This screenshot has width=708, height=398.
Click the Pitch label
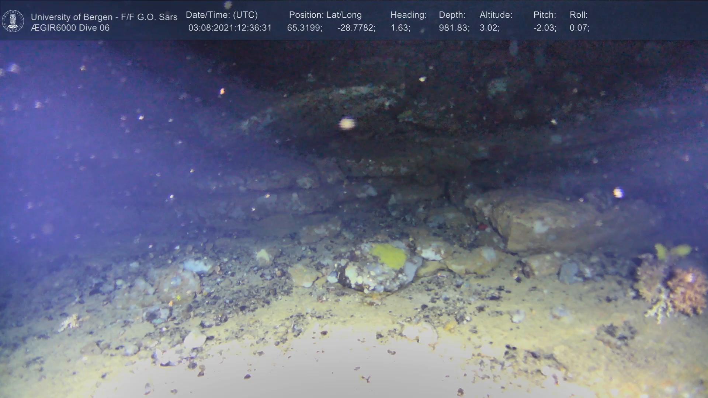pos(545,15)
